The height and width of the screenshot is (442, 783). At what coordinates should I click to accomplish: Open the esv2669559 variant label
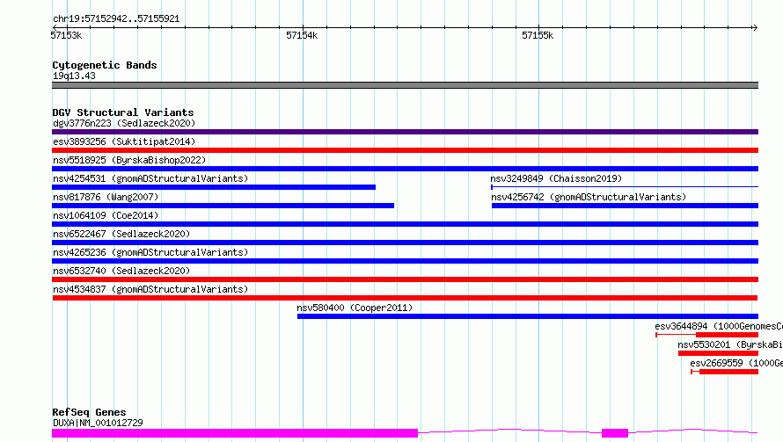(x=736, y=363)
